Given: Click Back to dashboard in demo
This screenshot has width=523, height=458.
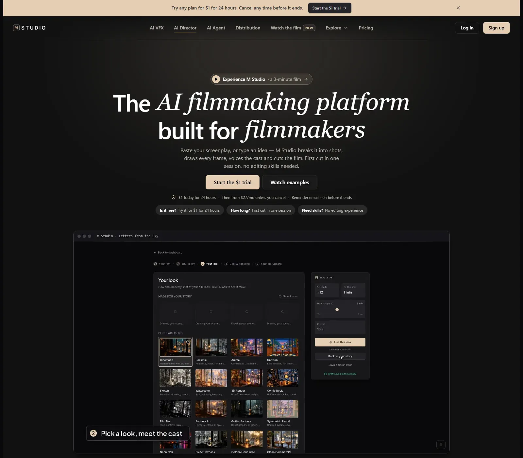Looking at the screenshot, I should pyautogui.click(x=168, y=252).
